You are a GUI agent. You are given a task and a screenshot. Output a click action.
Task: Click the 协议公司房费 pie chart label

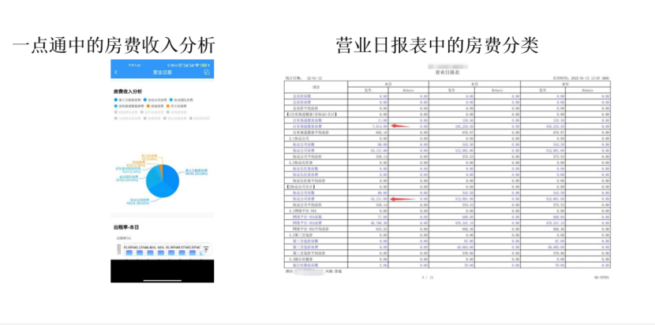point(138,201)
